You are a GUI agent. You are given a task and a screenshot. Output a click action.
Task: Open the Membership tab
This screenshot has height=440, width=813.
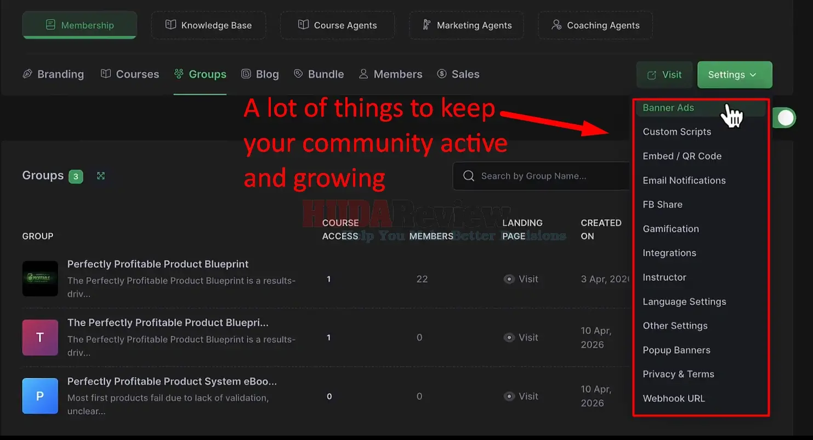(79, 25)
